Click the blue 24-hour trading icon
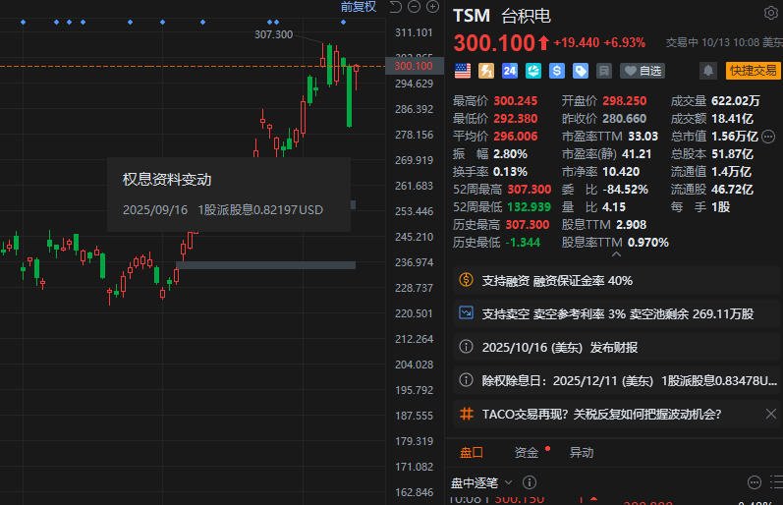Viewport: 783px width, 505px height. [x=509, y=71]
